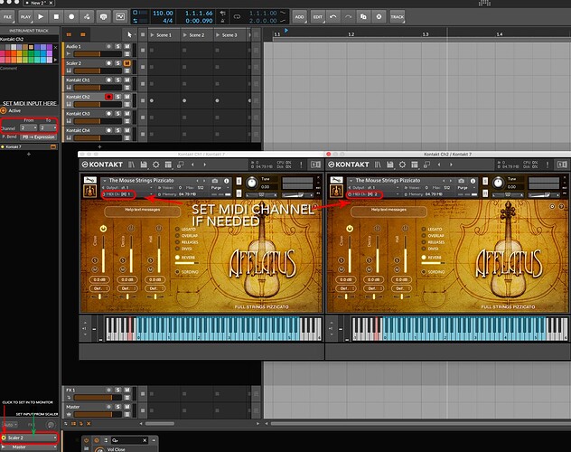
Task: Open the EDIT menu
Action: tap(318, 17)
